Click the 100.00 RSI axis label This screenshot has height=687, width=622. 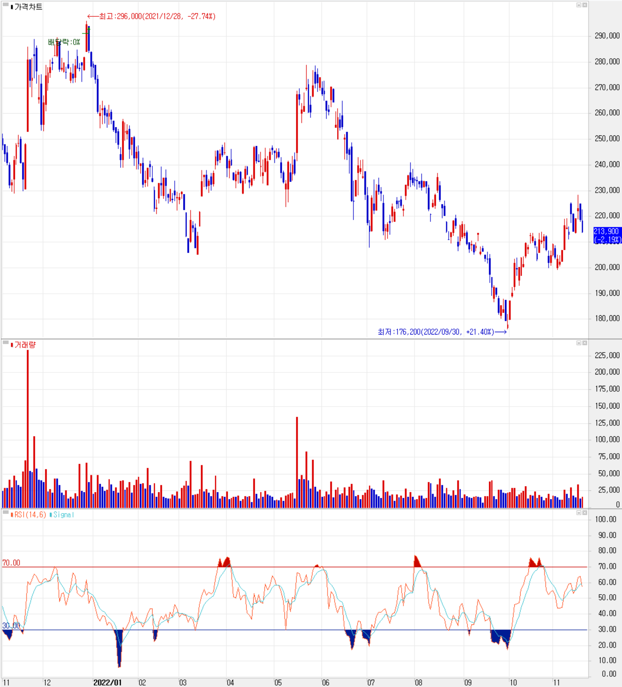pyautogui.click(x=606, y=519)
